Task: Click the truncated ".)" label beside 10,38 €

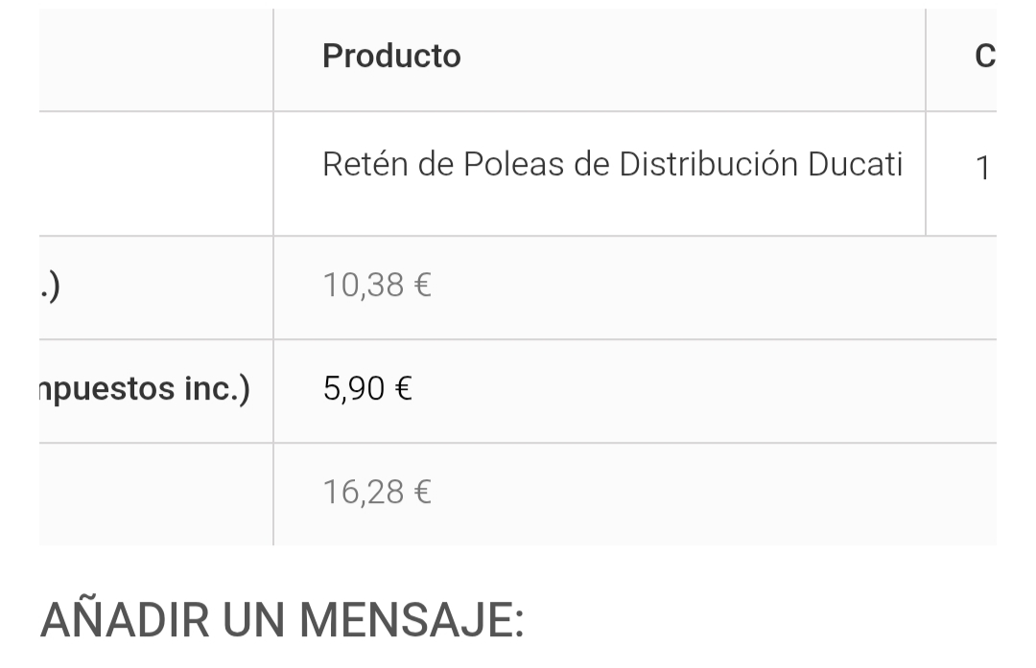Action: [x=50, y=288]
